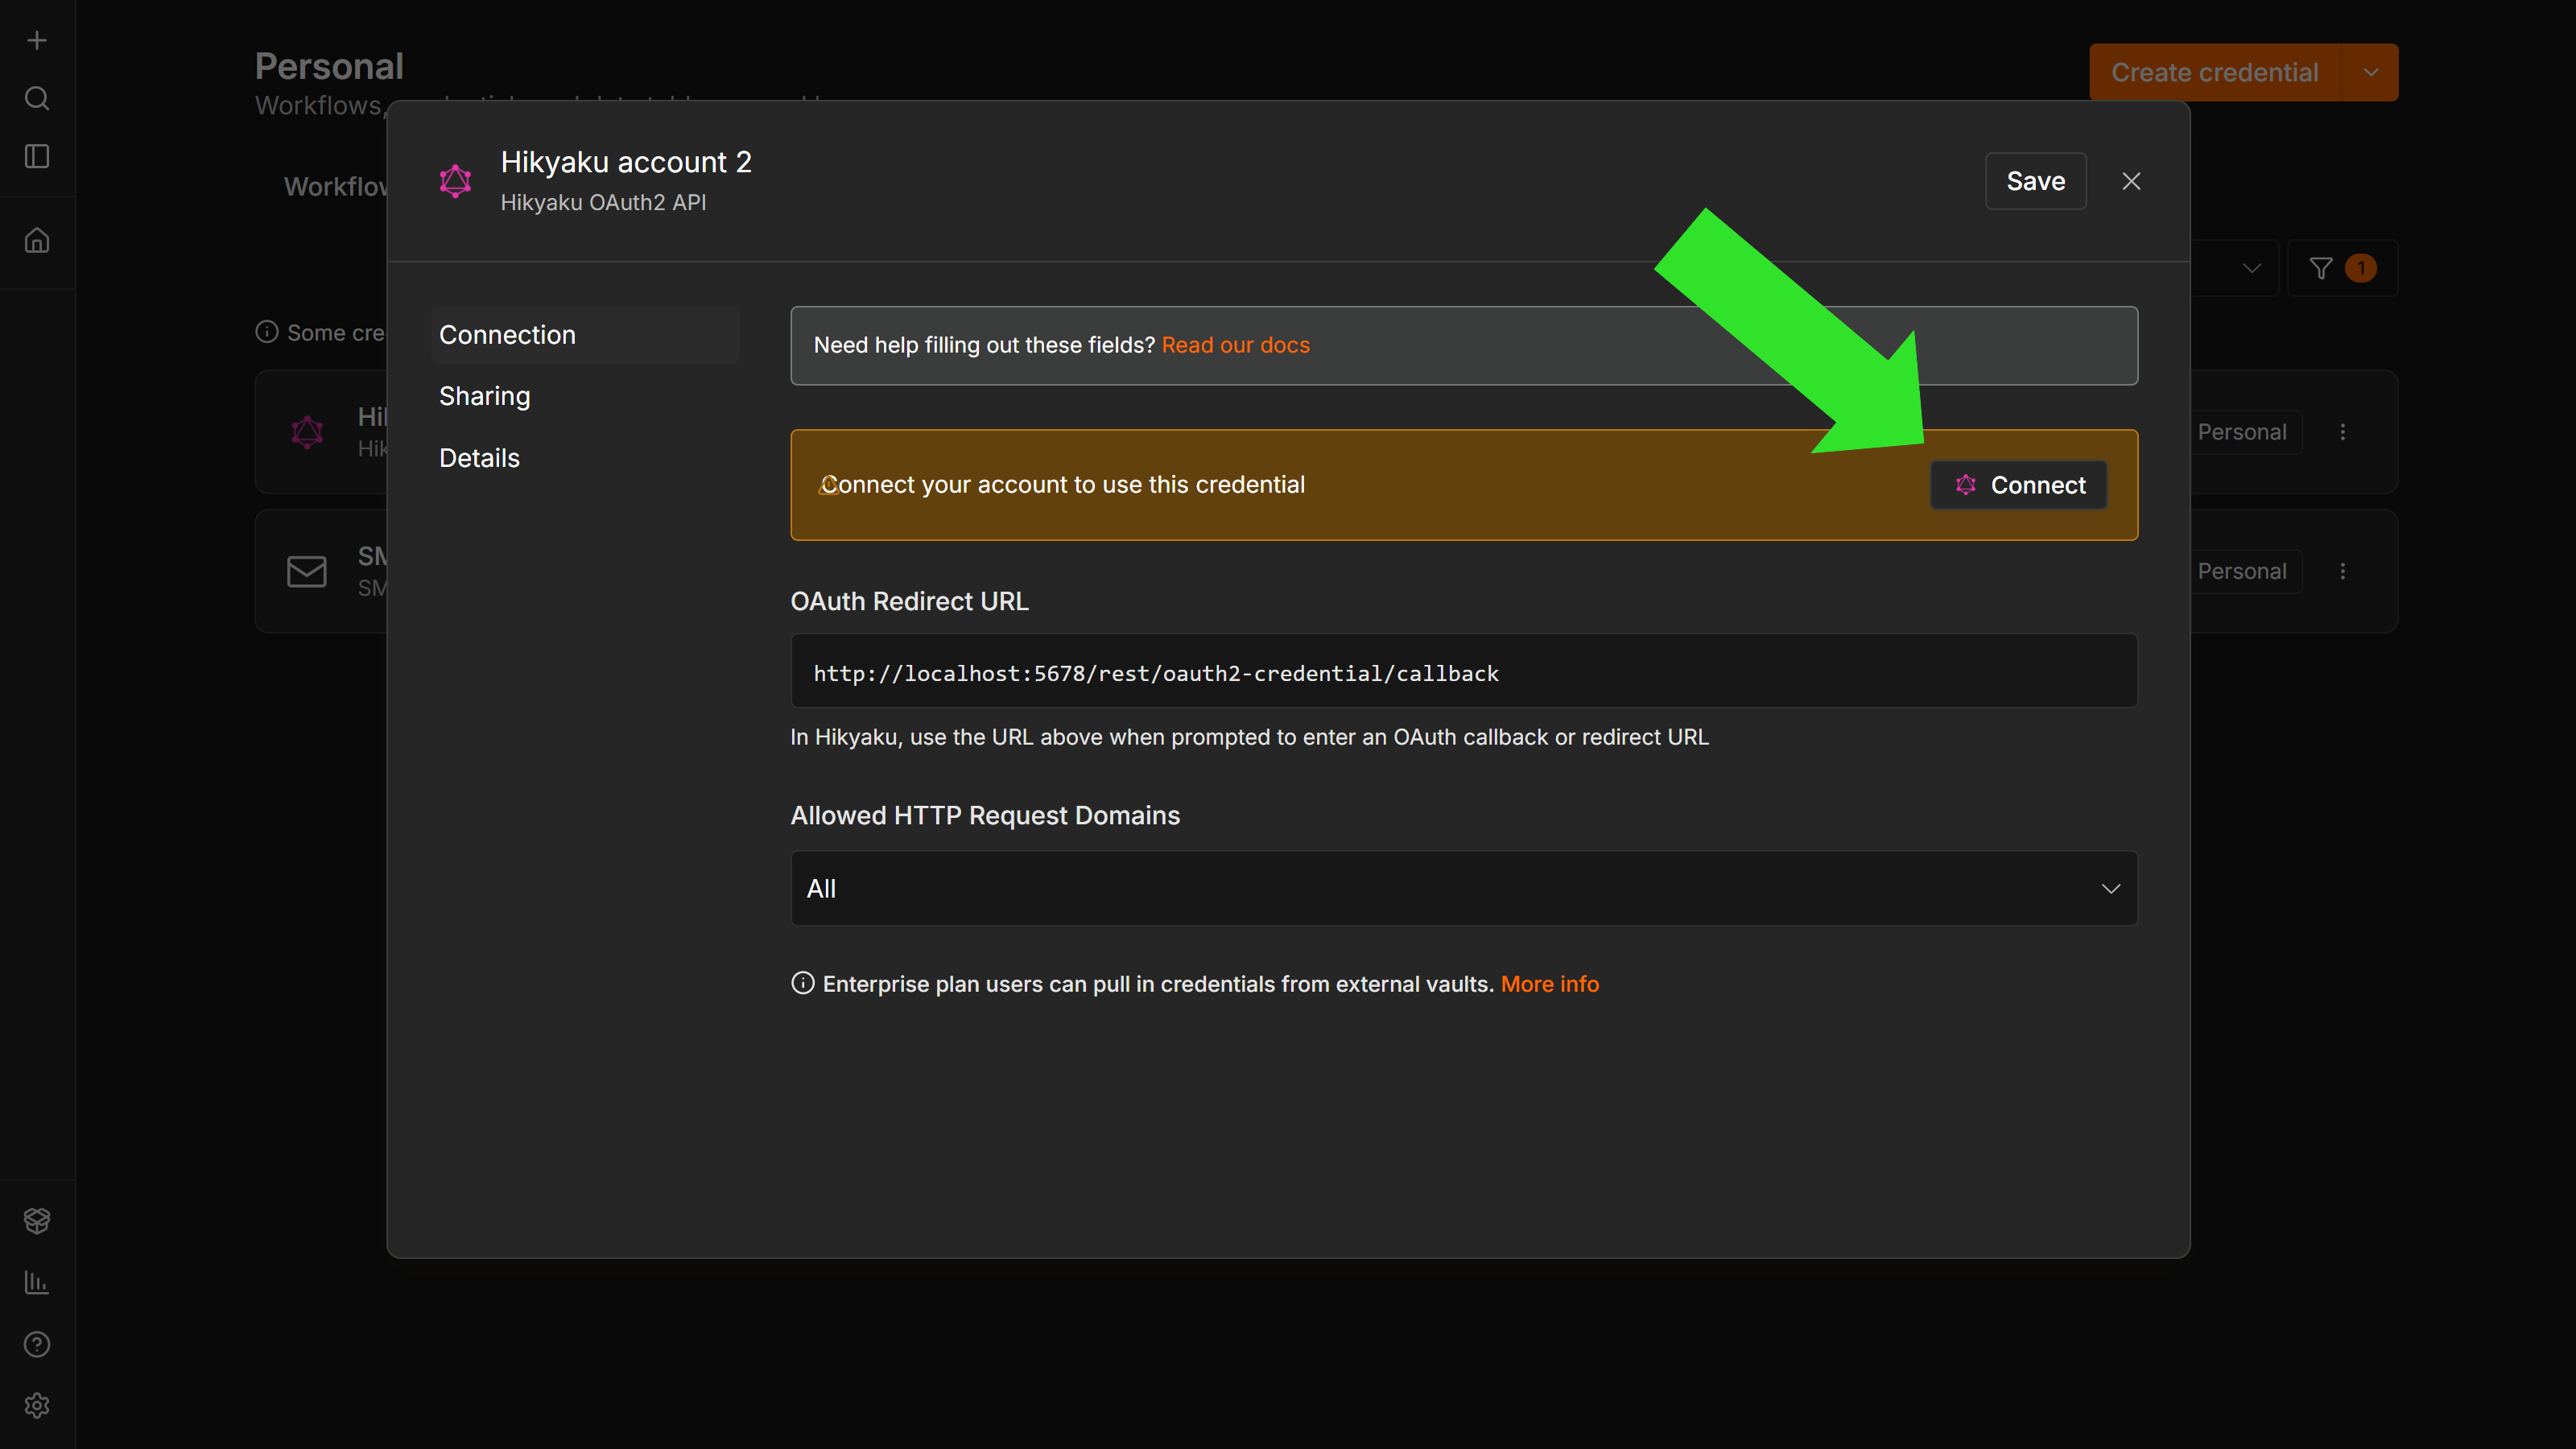Viewport: 2576px width, 1449px height.
Task: Open the Allowed HTTP Request Domains dropdown
Action: [x=1463, y=888]
